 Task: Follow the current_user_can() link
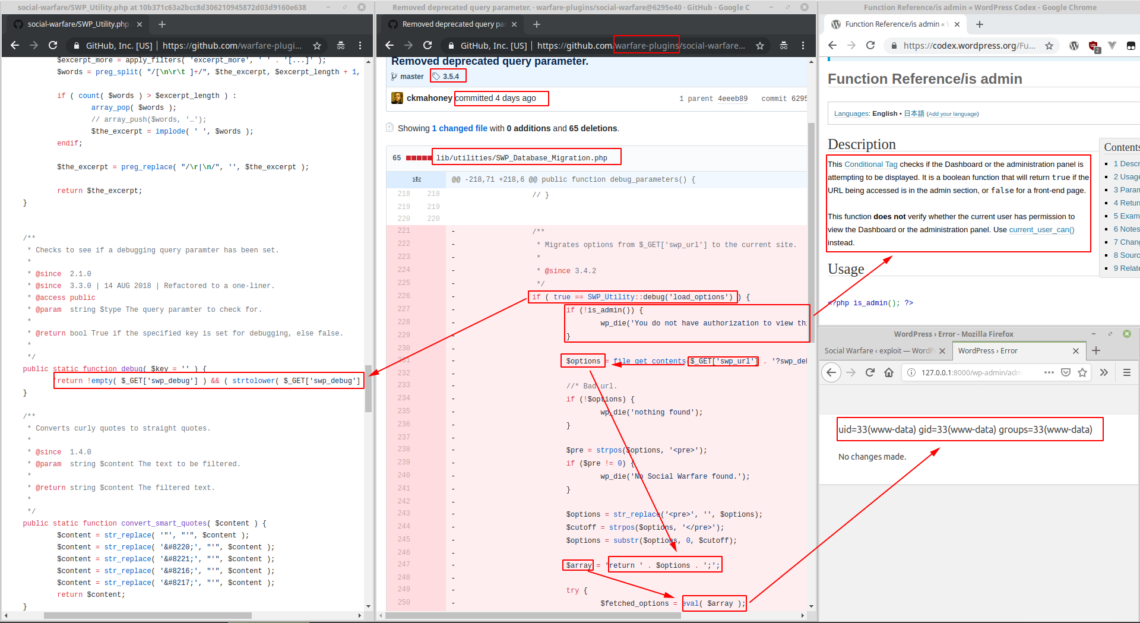(1041, 230)
